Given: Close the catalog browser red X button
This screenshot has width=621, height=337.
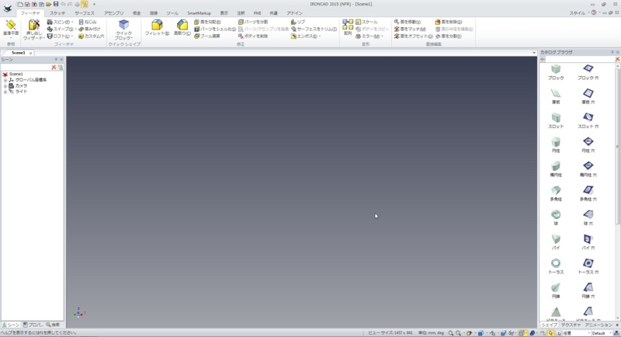Looking at the screenshot, I should point(617,59).
